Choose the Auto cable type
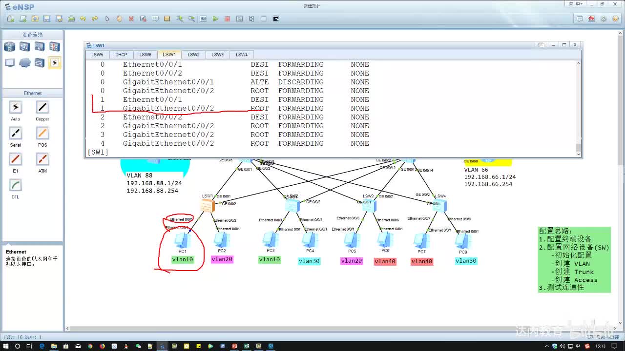 coord(16,107)
